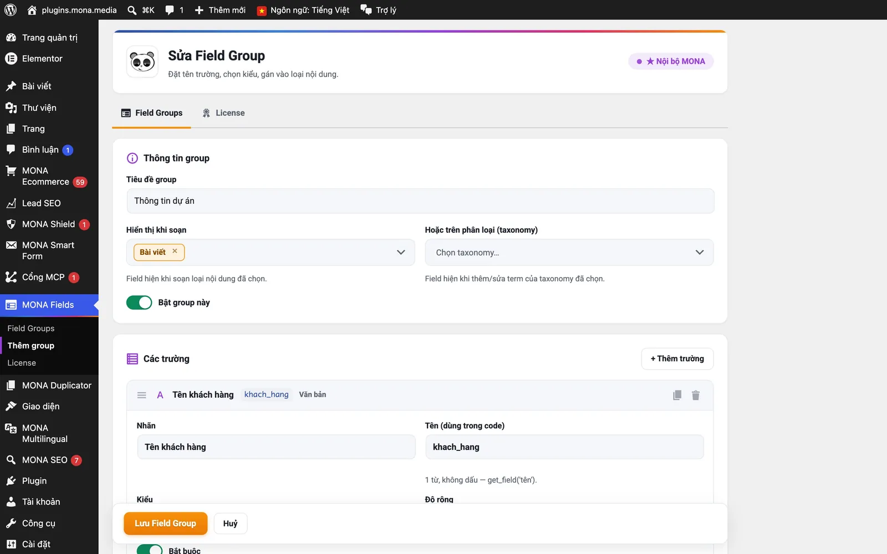Click the drag handle of Tên khách hàng

pos(142,395)
